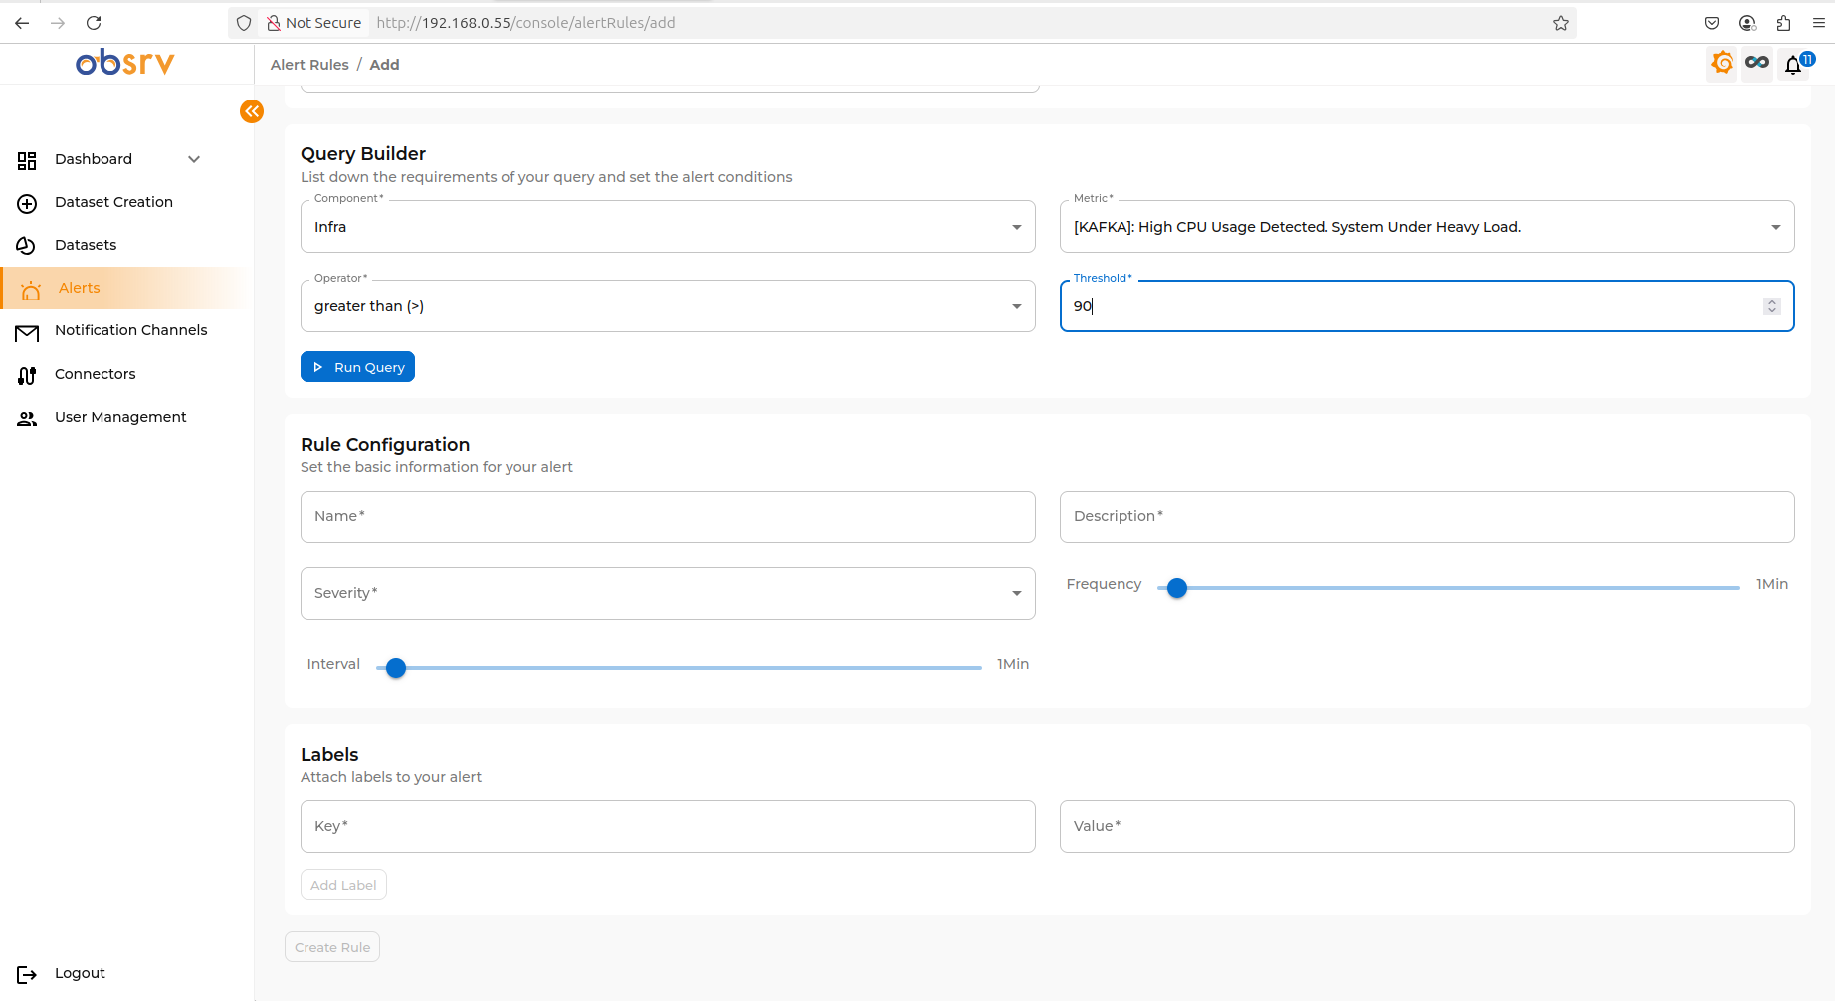Click the Dataset Creation plus icon
Viewport: 1835px width, 1001px height.
(x=27, y=203)
